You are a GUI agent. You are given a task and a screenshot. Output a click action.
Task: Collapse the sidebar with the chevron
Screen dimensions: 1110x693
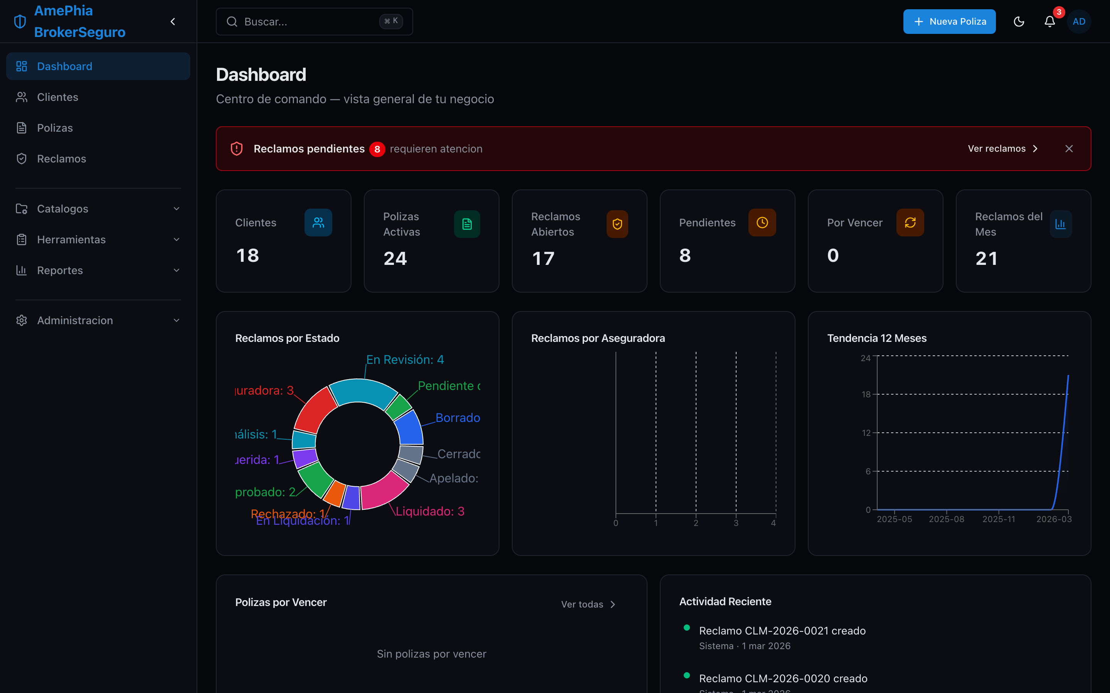point(173,22)
